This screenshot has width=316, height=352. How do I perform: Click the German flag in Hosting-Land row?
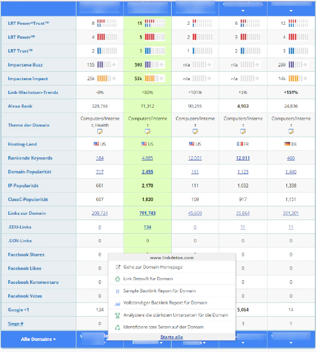click(287, 144)
